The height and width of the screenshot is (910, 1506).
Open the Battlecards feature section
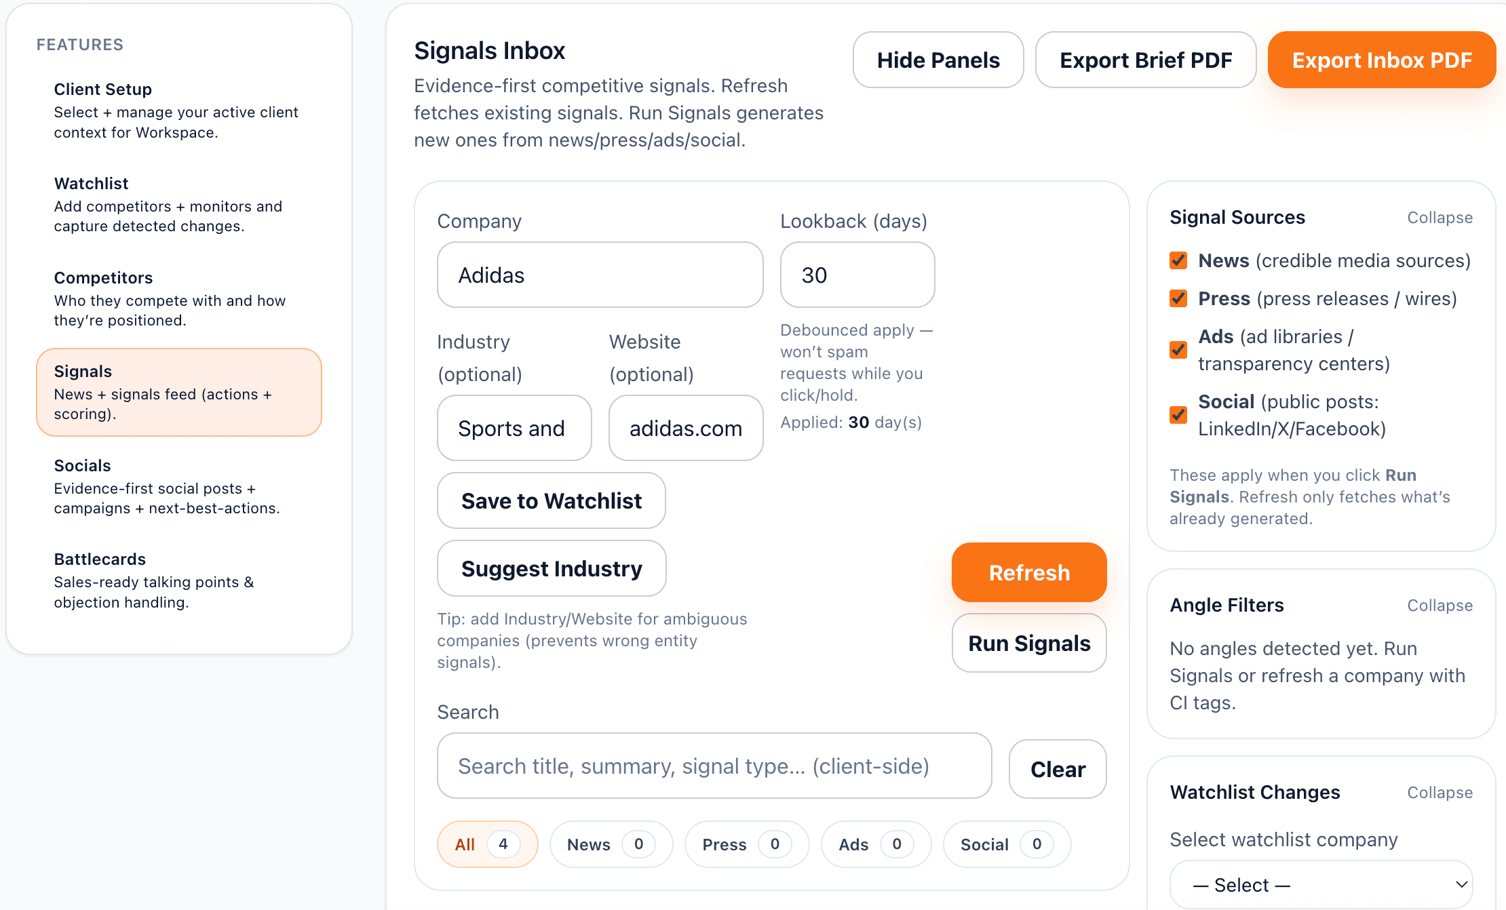tap(100, 559)
